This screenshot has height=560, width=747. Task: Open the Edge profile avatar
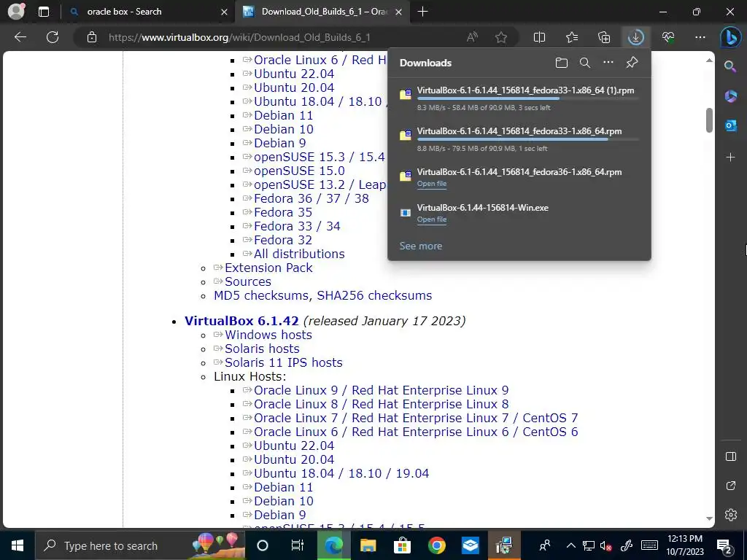coord(16,12)
